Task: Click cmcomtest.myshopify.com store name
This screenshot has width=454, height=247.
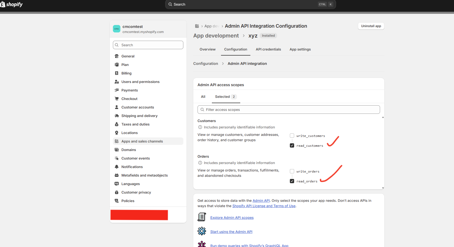Action: click(143, 32)
